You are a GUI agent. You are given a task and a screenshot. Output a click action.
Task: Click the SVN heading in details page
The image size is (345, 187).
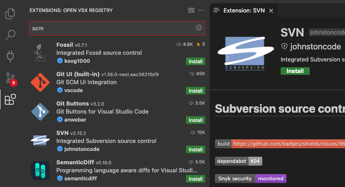coord(292,33)
